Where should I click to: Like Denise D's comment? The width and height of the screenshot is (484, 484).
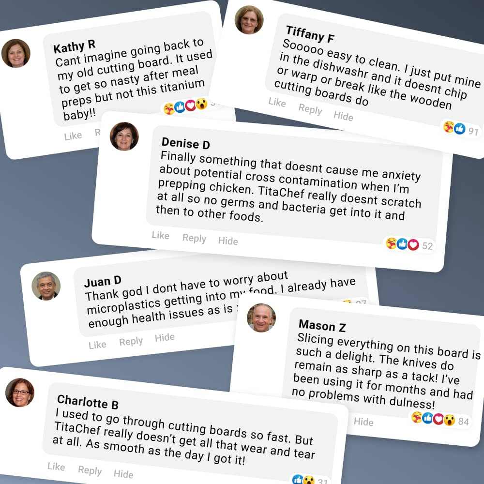pos(161,235)
